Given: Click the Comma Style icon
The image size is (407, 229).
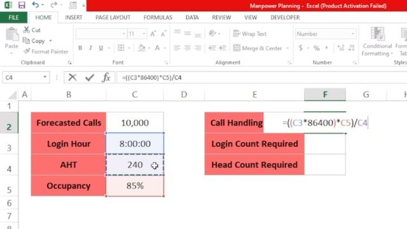Looking at the screenshot, I should (x=326, y=48).
